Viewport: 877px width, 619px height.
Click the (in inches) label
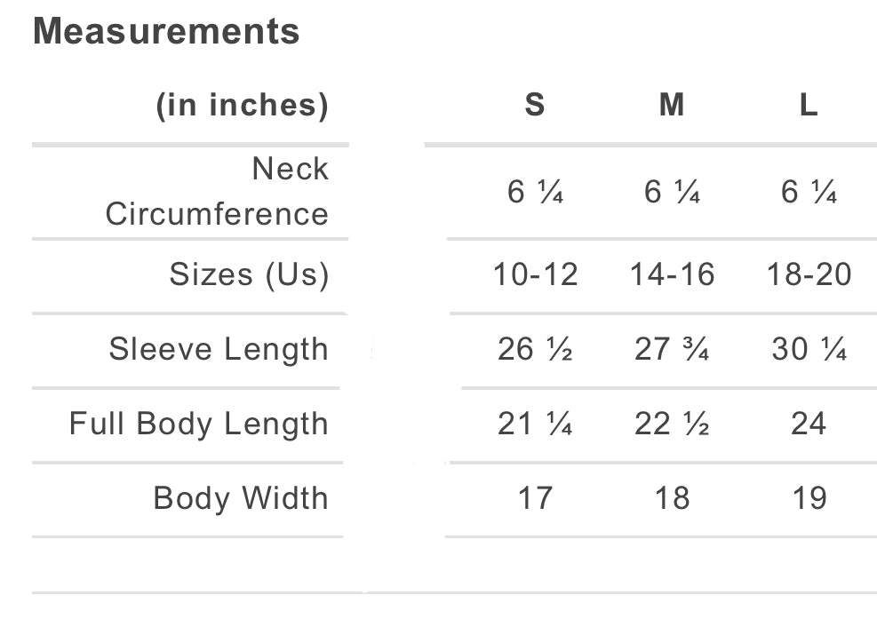[242, 105]
